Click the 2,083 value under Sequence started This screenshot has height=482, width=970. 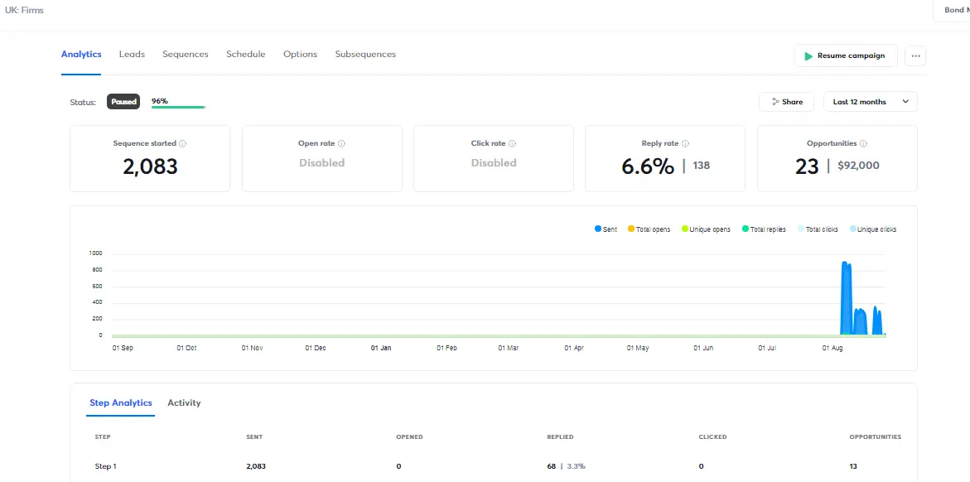pyautogui.click(x=150, y=166)
